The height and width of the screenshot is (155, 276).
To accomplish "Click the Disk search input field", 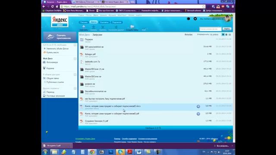I will click(x=210, y=29).
